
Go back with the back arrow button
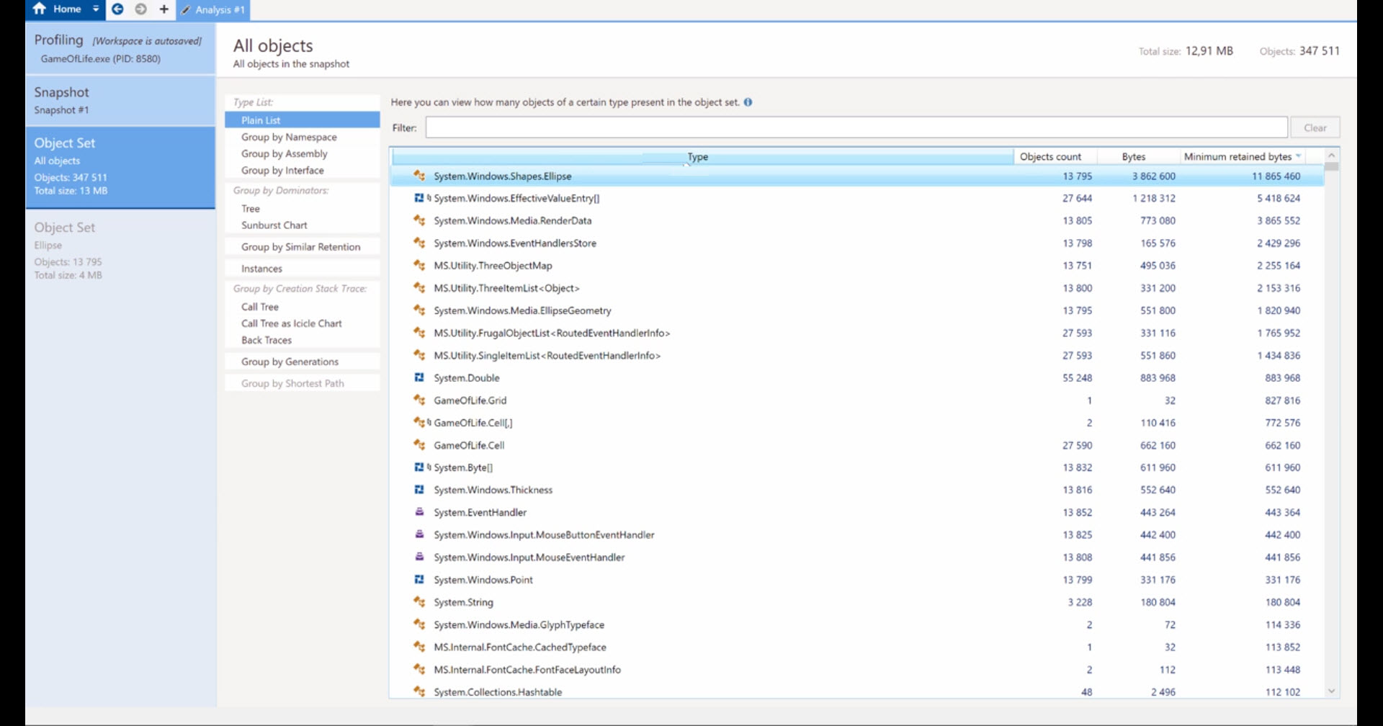(x=117, y=9)
